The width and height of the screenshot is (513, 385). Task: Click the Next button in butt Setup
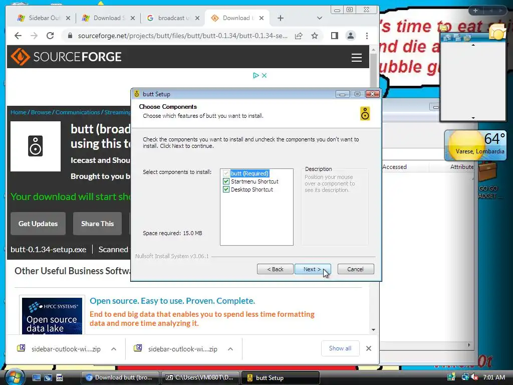[313, 269]
